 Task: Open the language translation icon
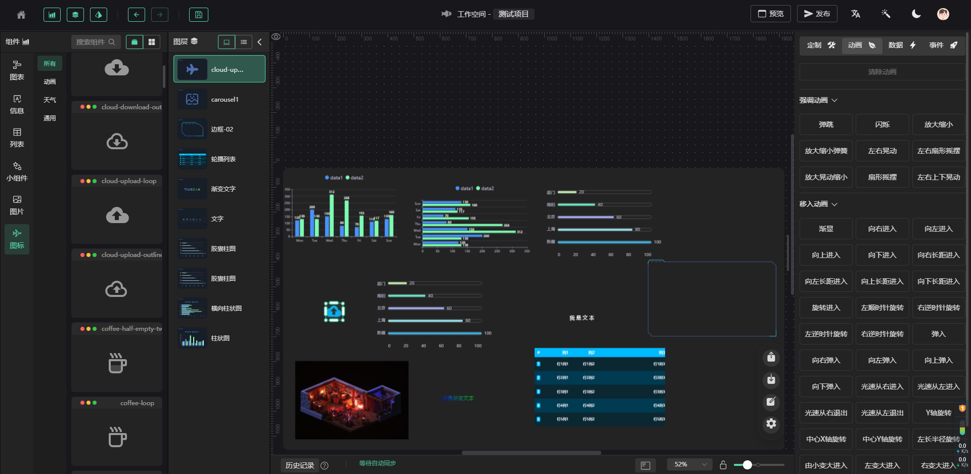(x=856, y=14)
